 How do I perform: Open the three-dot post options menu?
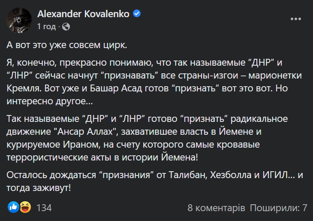(x=296, y=19)
